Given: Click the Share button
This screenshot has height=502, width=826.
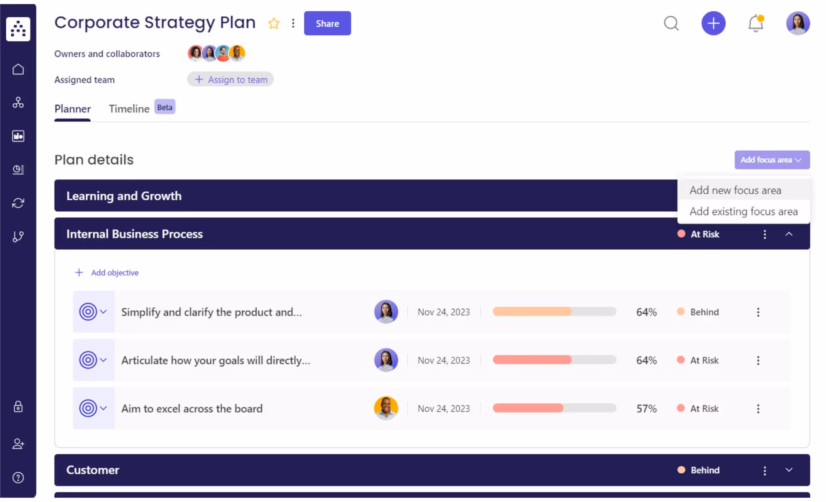Looking at the screenshot, I should 327,23.
